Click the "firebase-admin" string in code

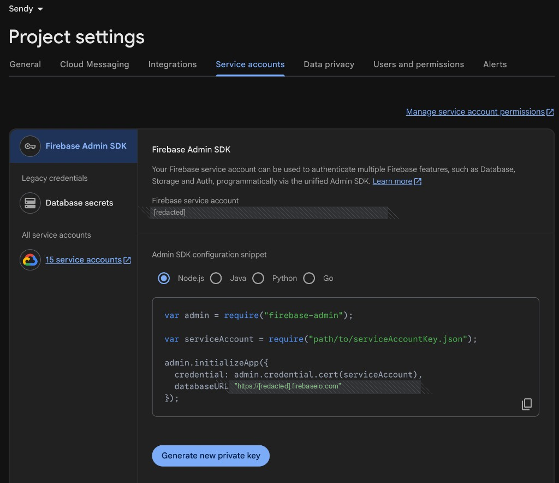pos(304,315)
